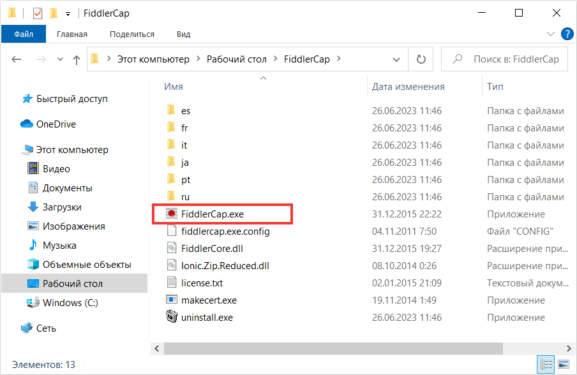Expand the ribbon with the chevron
The height and width of the screenshot is (375, 577).
pos(551,34)
